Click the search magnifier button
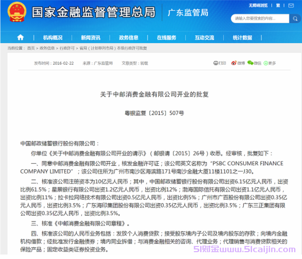This screenshot has width=302, height=259. click(295, 18)
